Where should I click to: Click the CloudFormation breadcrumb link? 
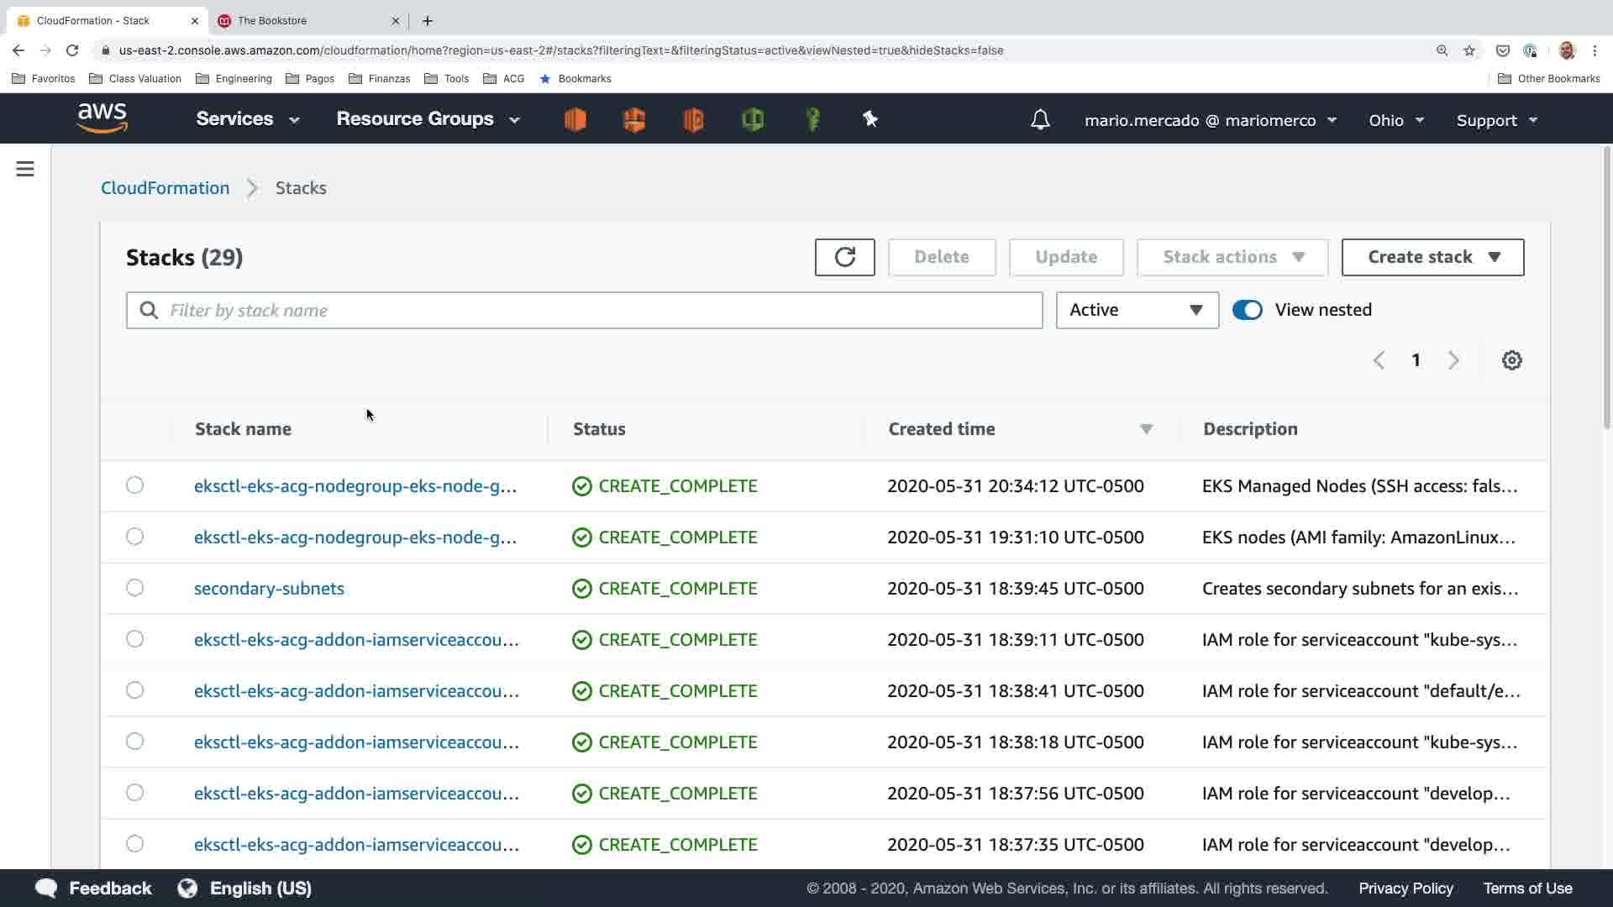[x=165, y=188]
